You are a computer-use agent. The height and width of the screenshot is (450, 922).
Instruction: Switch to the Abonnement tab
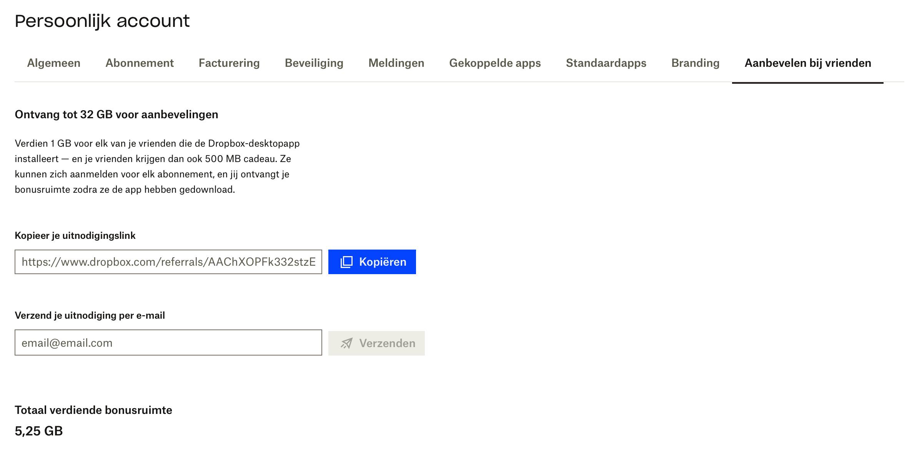click(x=140, y=63)
